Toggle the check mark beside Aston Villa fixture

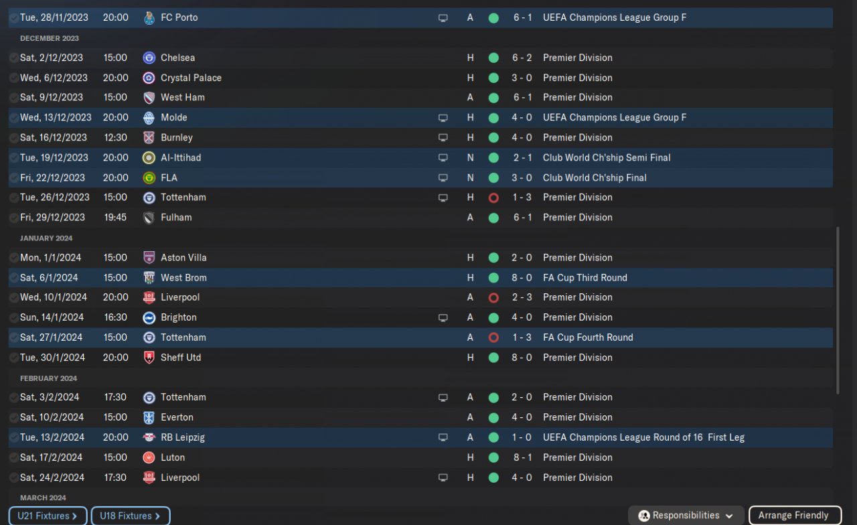[14, 258]
